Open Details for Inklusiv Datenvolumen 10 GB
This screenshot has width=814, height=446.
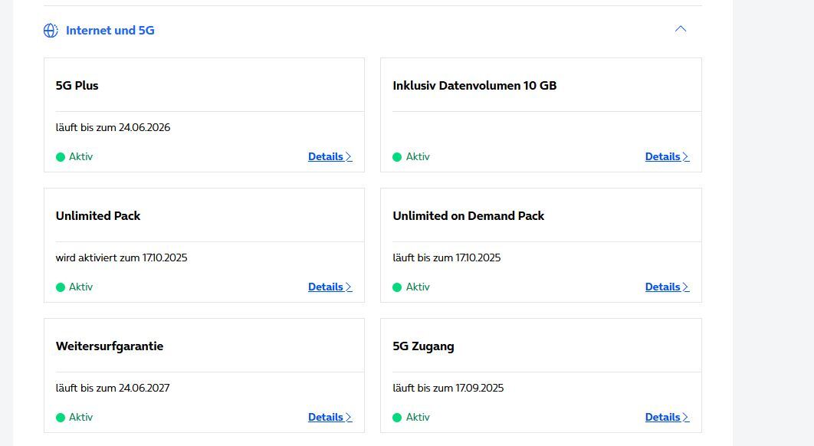tap(667, 156)
